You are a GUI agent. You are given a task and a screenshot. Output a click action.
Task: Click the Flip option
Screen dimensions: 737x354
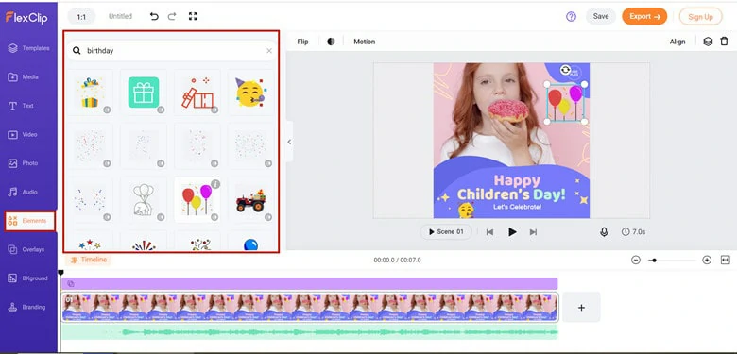[302, 42]
